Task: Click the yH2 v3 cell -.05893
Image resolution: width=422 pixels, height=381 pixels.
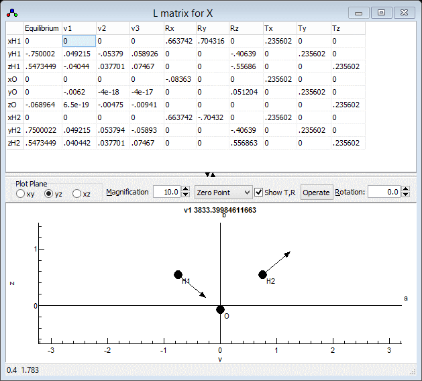Action: click(x=147, y=130)
